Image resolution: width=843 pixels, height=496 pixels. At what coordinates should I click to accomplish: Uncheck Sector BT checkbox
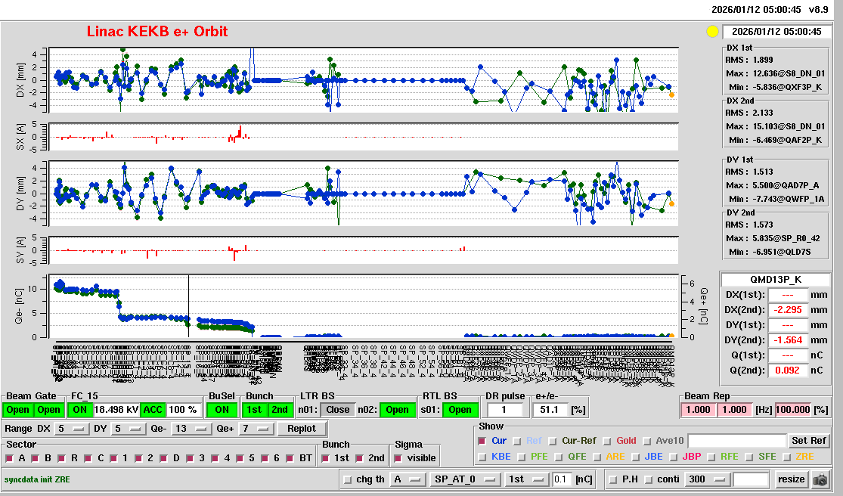point(291,458)
